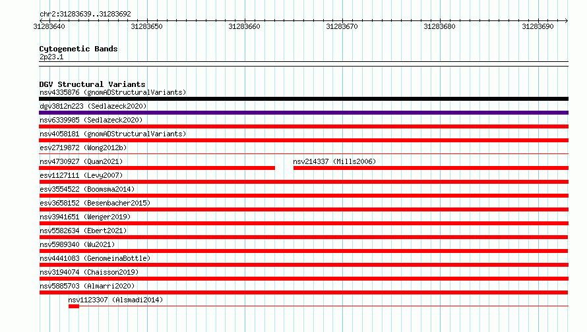Open variant nsv214337 (Mills2006) label
Screen dimensions: 587x332
[x=334, y=161]
